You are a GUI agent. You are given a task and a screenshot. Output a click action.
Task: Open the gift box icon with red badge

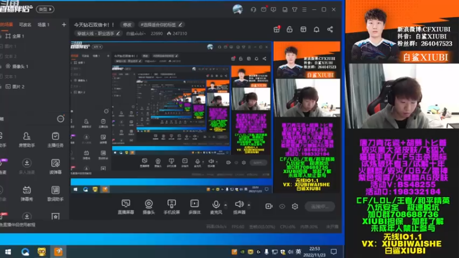click(277, 29)
